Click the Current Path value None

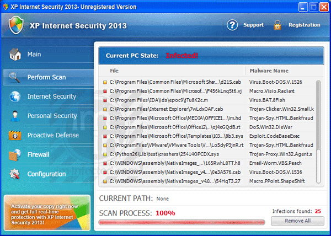(x=162, y=199)
